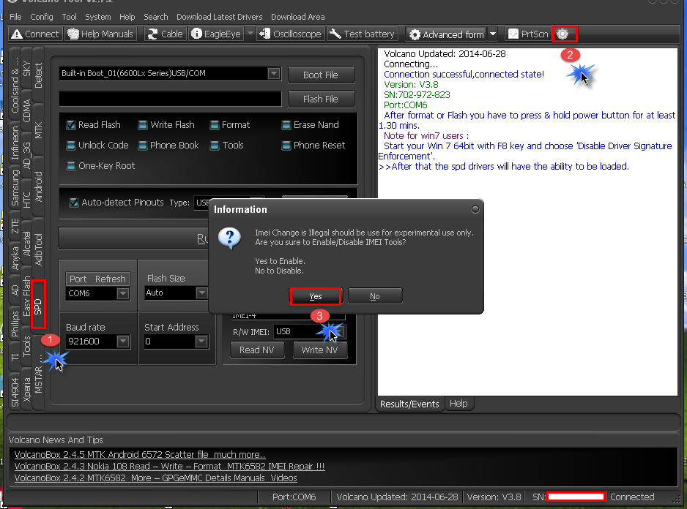Open VolcanoBox 2.4.5 MTK Android news link

[140, 455]
